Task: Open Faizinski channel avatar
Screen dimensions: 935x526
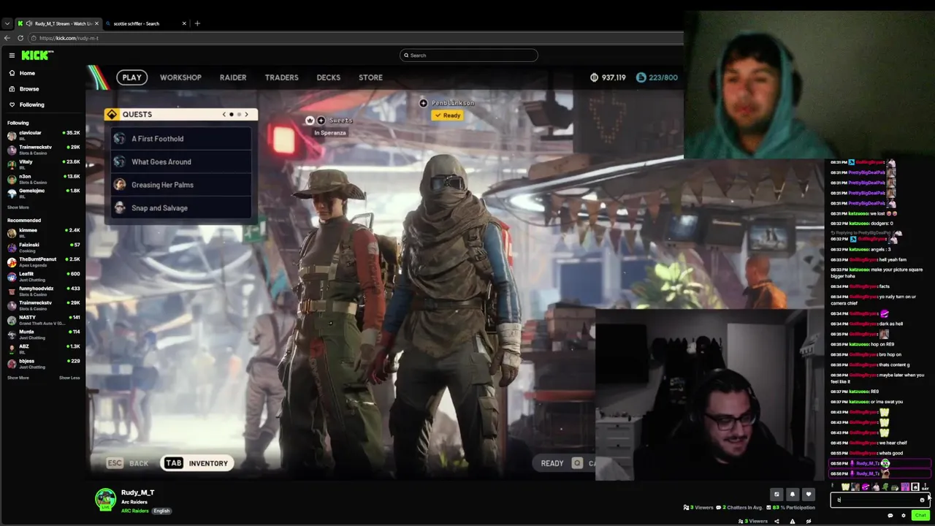Action: (x=12, y=247)
